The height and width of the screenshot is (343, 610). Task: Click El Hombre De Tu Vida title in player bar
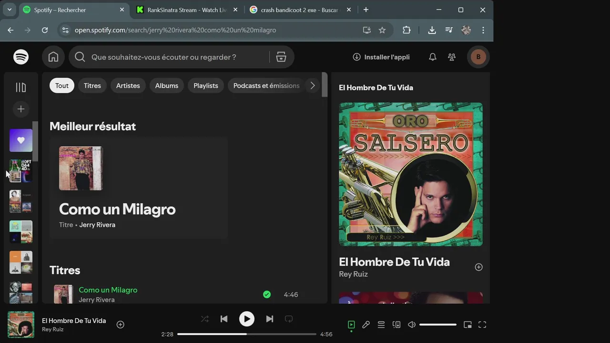point(74,321)
